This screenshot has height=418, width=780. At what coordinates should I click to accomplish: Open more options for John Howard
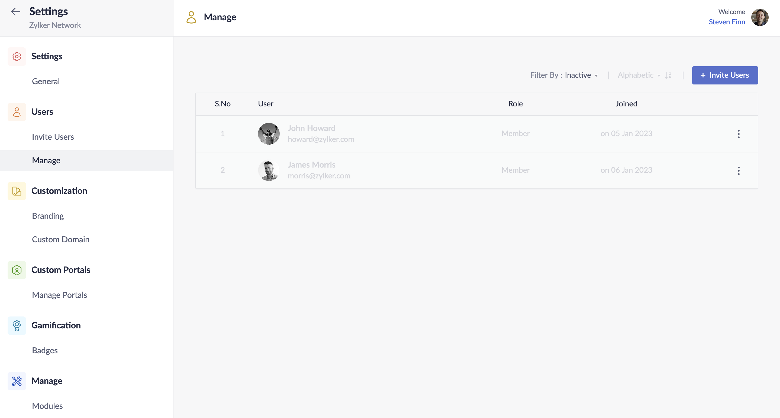point(739,134)
